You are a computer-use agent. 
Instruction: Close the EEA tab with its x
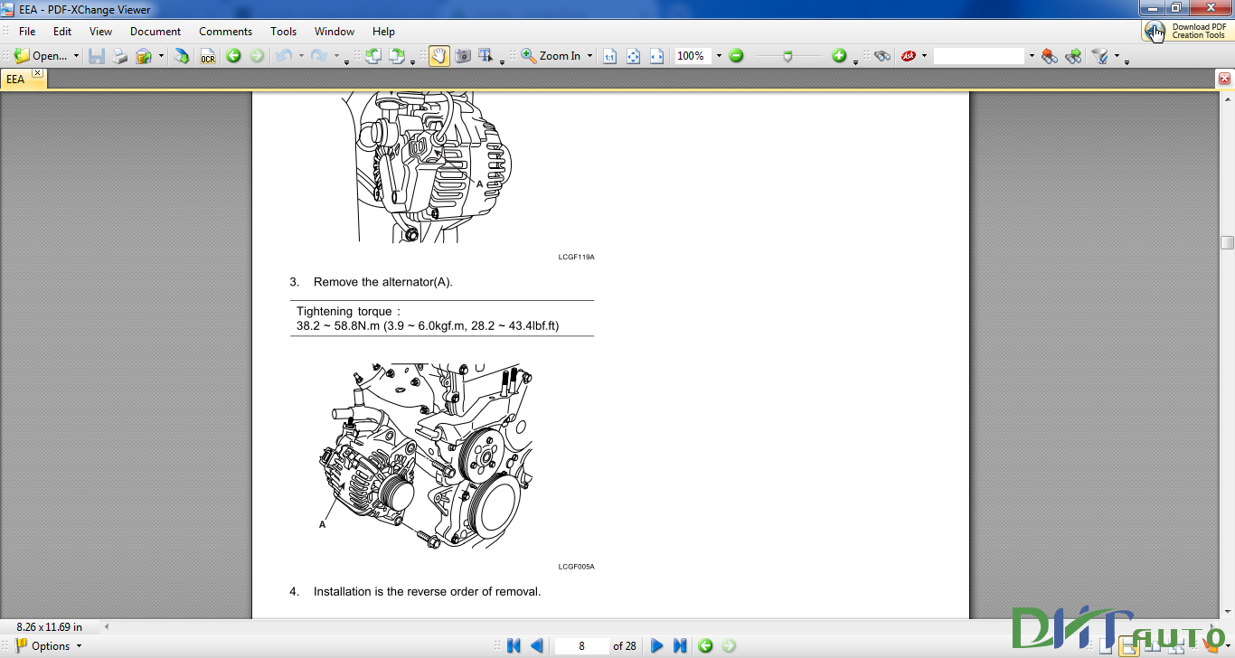(37, 73)
